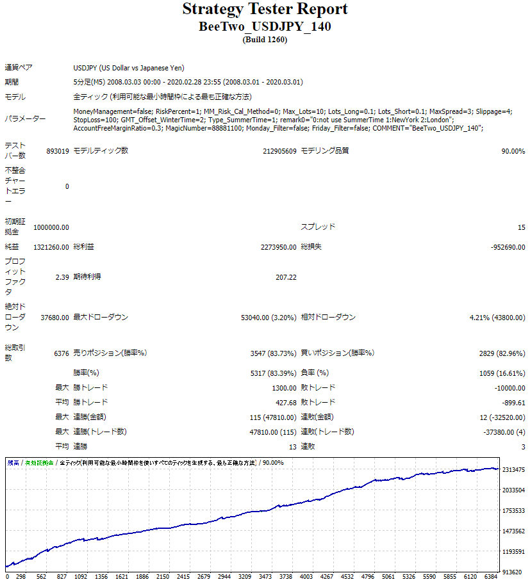Click the モデリング品質 label
The width and height of the screenshot is (530, 582).
click(325, 150)
